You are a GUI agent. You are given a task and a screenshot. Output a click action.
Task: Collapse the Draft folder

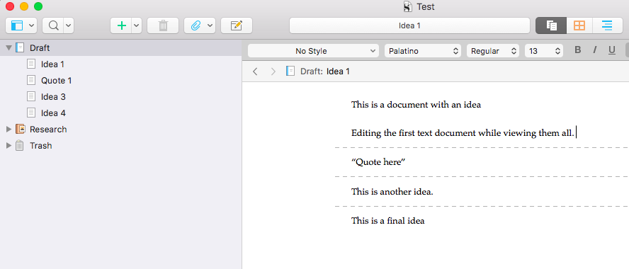8,47
